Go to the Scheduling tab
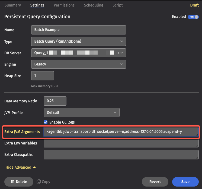 point(94,5)
